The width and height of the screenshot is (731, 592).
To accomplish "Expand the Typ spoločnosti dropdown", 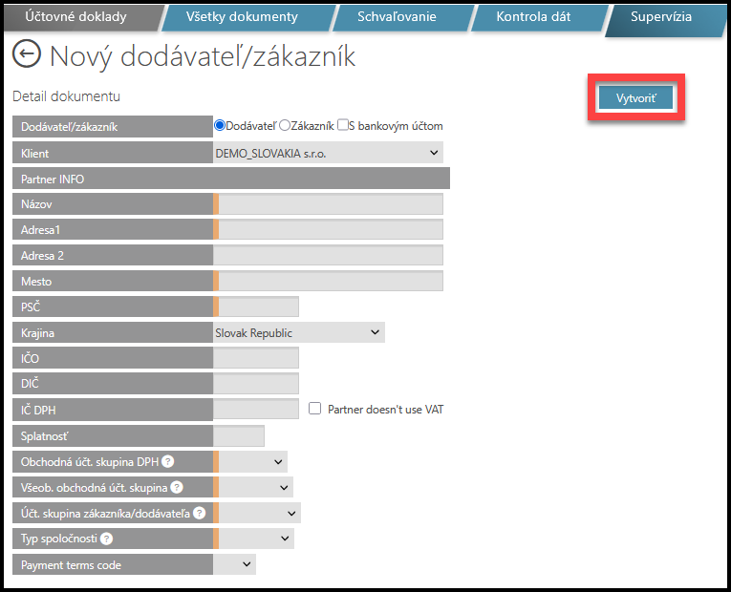I will (x=256, y=539).
